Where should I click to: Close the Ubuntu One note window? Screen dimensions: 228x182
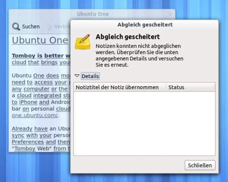pos(170,14)
